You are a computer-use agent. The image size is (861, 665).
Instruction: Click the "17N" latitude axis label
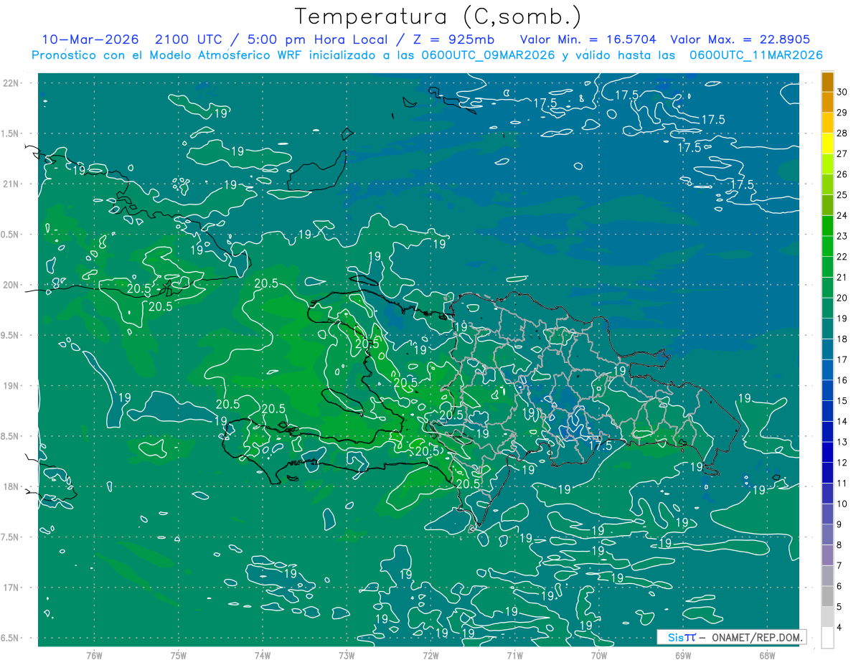click(x=11, y=588)
